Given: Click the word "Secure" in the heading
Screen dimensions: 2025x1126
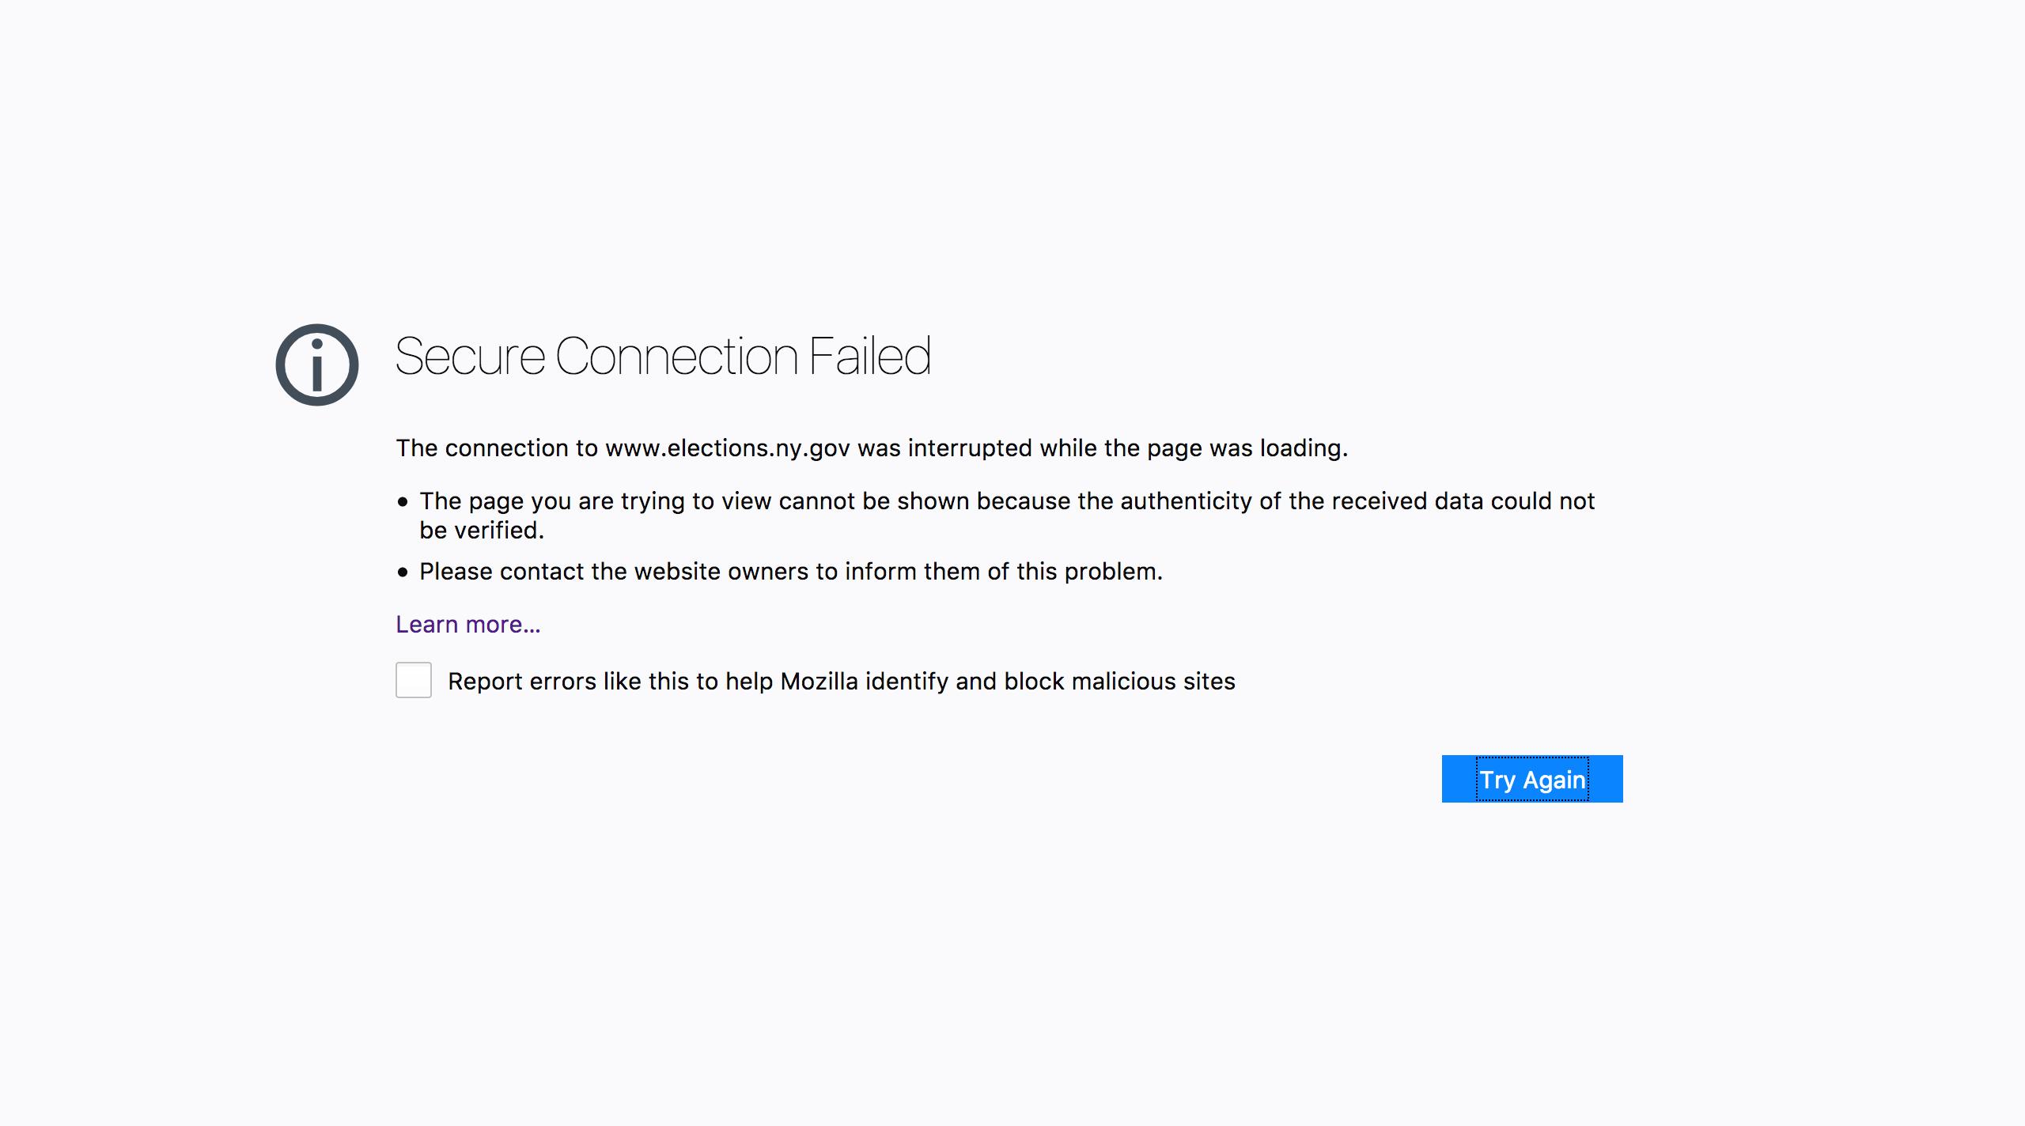Looking at the screenshot, I should click(470, 357).
